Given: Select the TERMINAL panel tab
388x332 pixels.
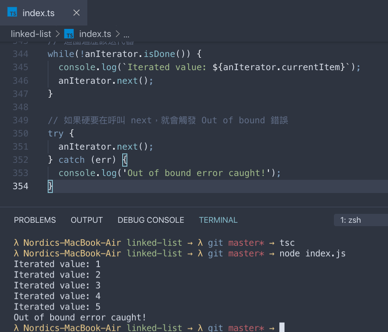Looking at the screenshot, I should [x=218, y=220].
